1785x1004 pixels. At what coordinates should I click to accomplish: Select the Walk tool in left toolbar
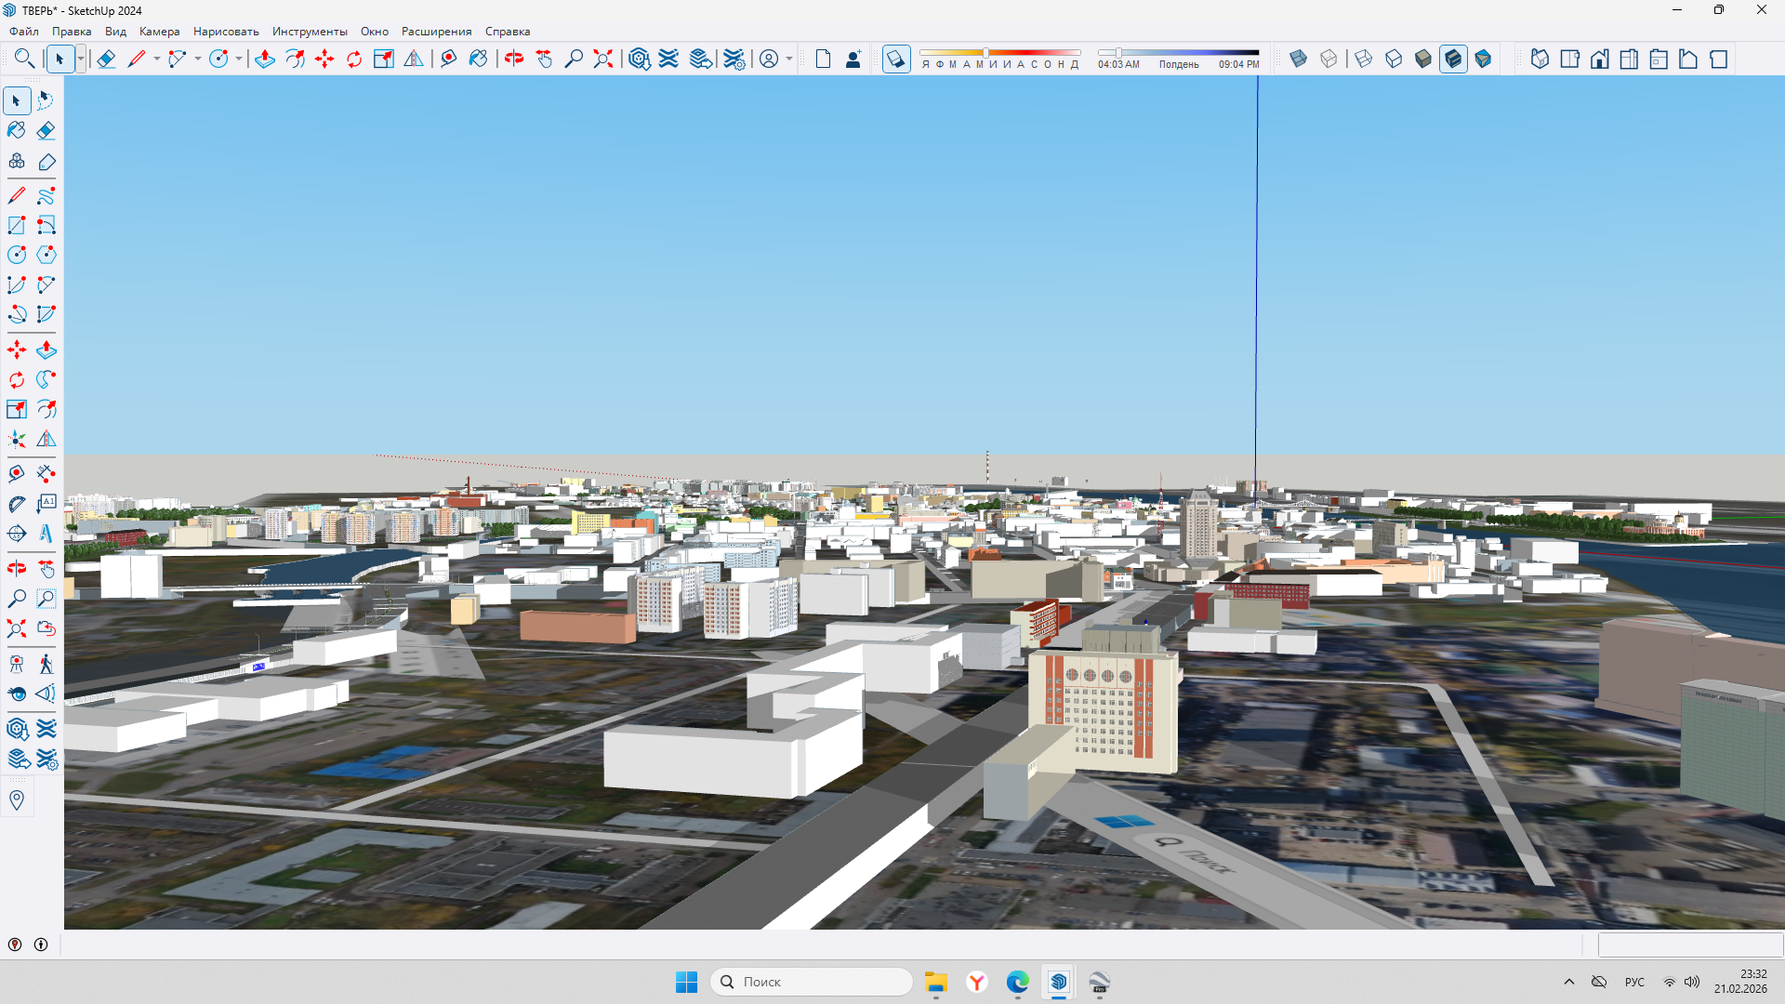coord(46,664)
